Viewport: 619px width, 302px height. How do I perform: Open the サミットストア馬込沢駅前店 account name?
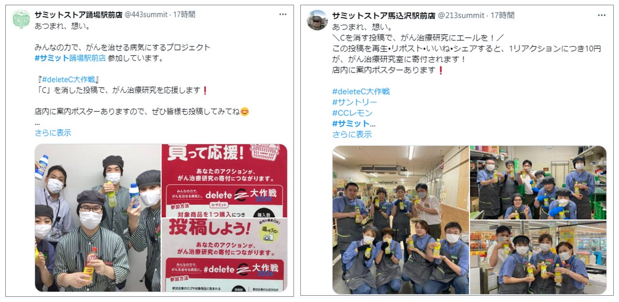384,15
